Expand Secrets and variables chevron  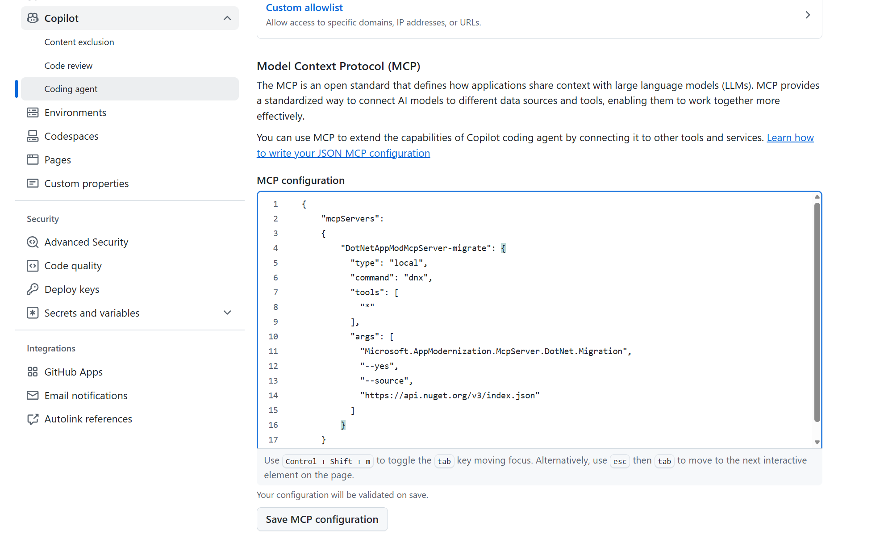(227, 313)
